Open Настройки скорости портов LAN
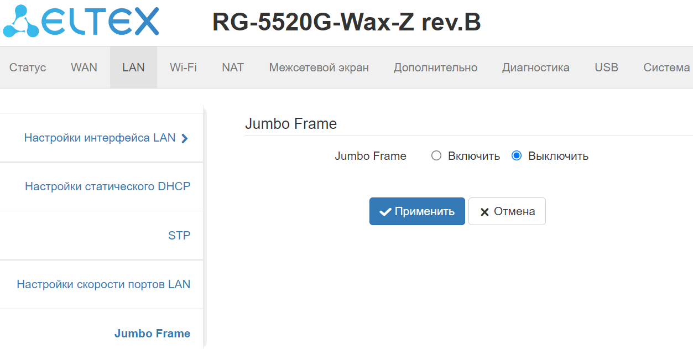This screenshot has width=693, height=349. coord(103,284)
